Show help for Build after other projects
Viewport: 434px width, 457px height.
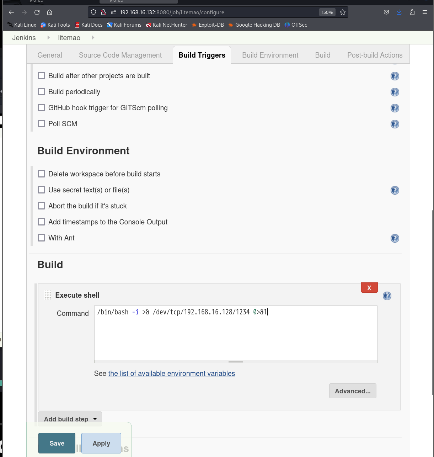click(395, 76)
